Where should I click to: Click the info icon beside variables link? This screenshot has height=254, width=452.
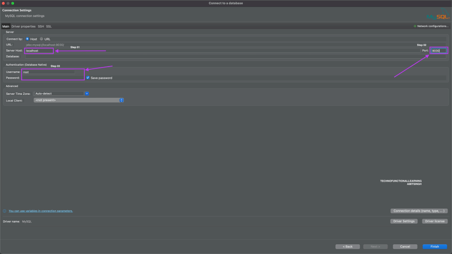point(4,211)
